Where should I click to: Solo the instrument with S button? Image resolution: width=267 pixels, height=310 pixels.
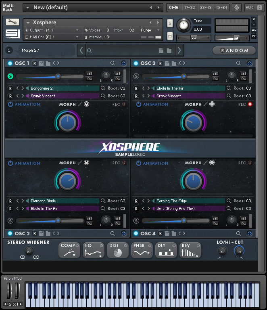(x=170, y=23)
